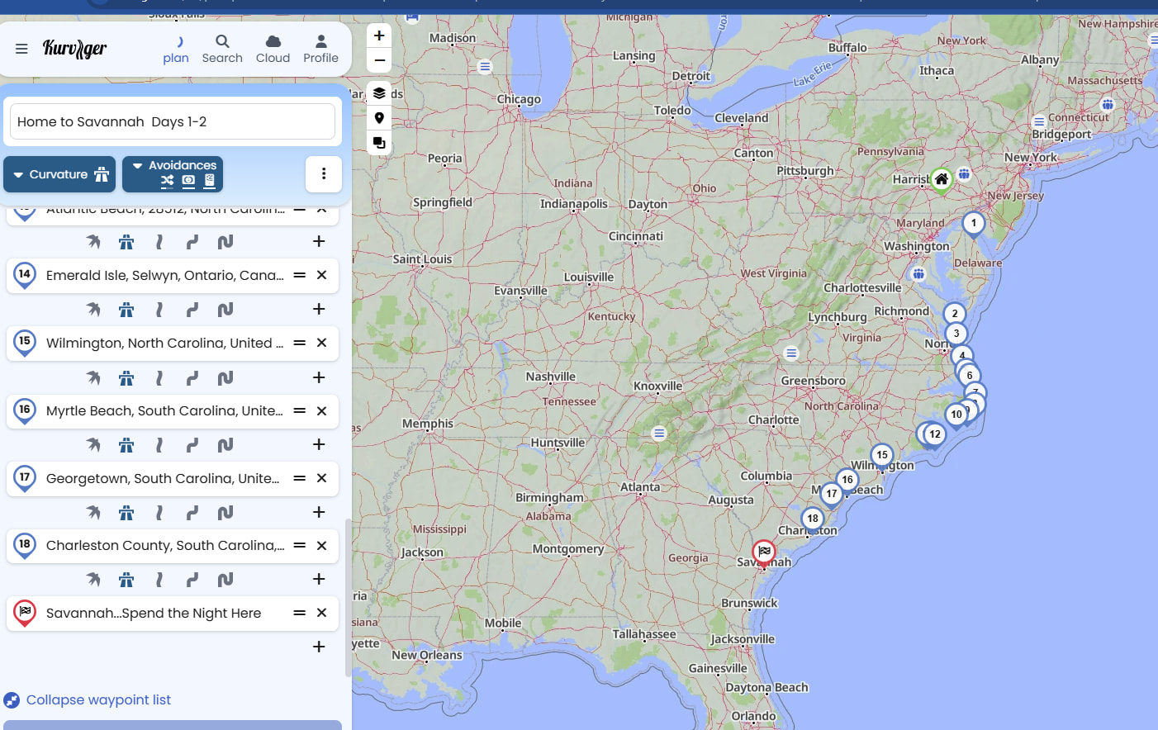Add a waypoint after Savannah destination
This screenshot has height=730, width=1158.
(x=319, y=647)
